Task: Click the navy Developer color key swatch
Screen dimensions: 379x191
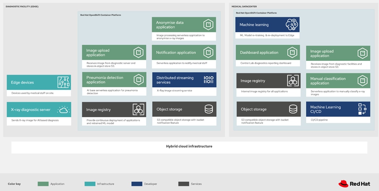Action: [x=137, y=184]
